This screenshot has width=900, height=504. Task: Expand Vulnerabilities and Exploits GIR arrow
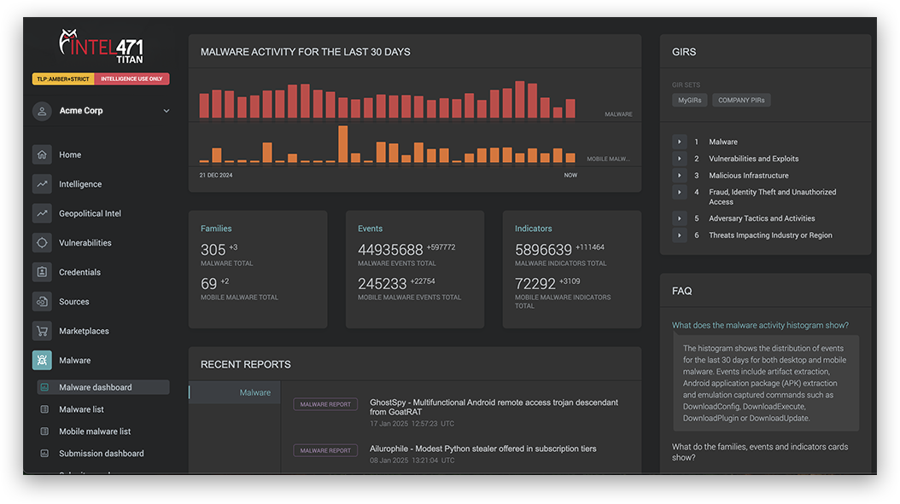(x=679, y=159)
